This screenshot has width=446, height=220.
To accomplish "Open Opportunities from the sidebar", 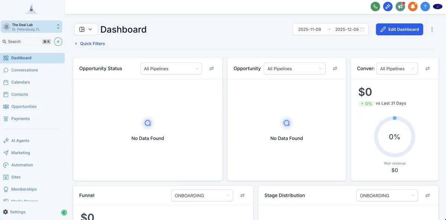I will pos(24,107).
